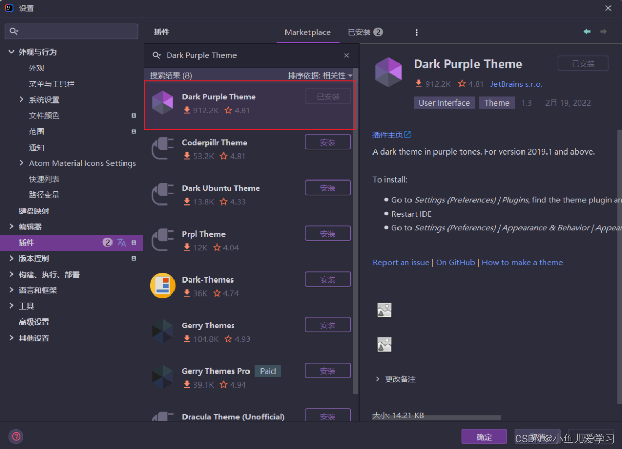
Task: Select 键盘映射 in the settings tree
Action: point(34,211)
